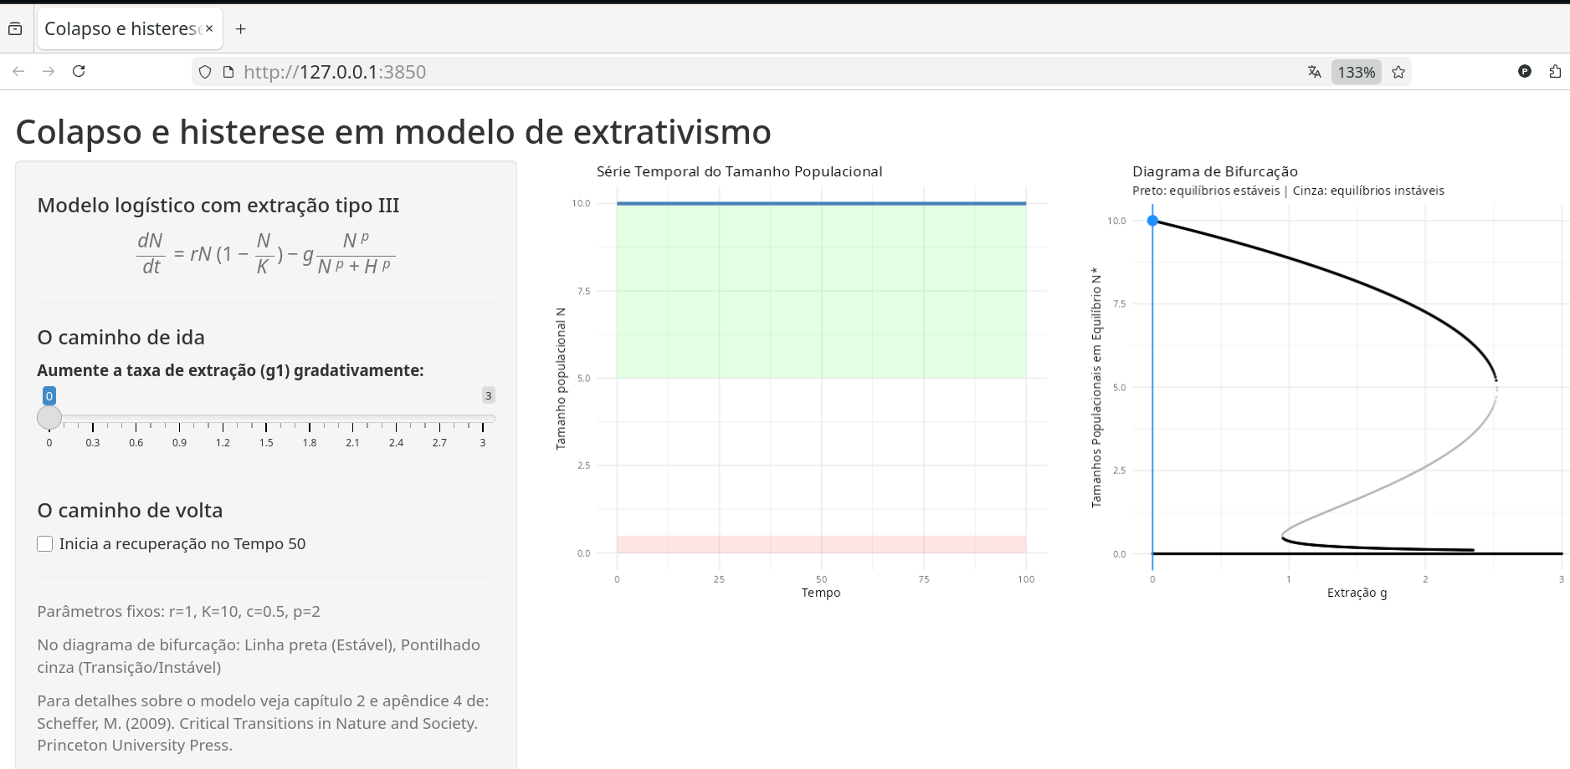
Task: Click the round P profile icon
Action: [1525, 72]
